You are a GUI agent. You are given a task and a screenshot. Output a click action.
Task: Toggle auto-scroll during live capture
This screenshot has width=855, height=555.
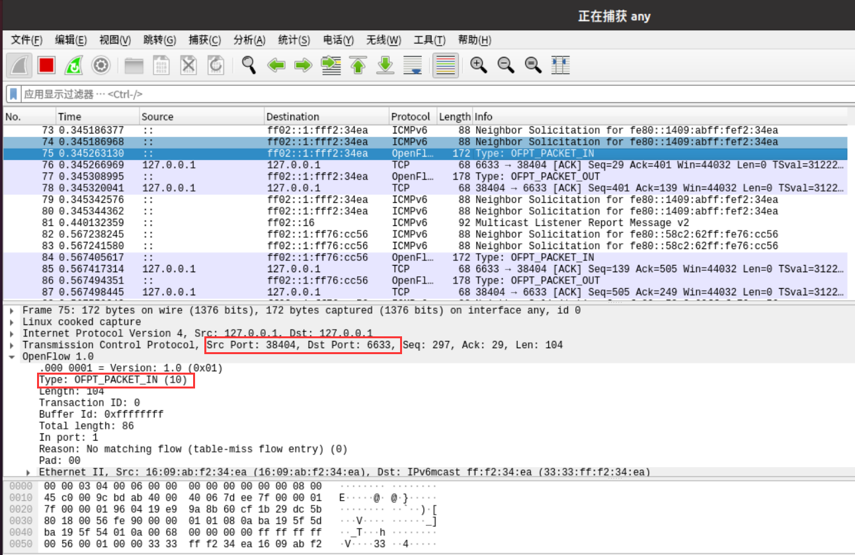click(412, 65)
